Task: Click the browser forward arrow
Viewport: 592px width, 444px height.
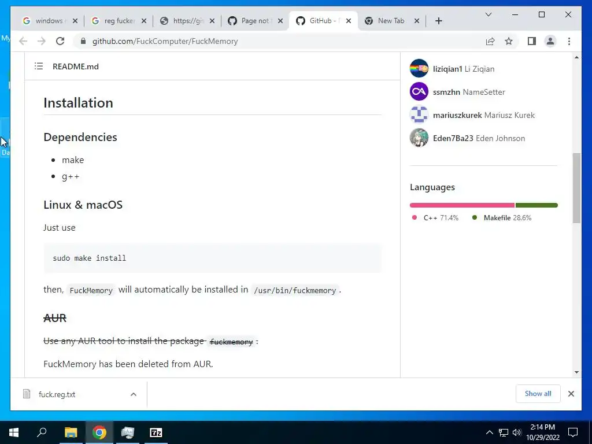Action: [x=42, y=41]
